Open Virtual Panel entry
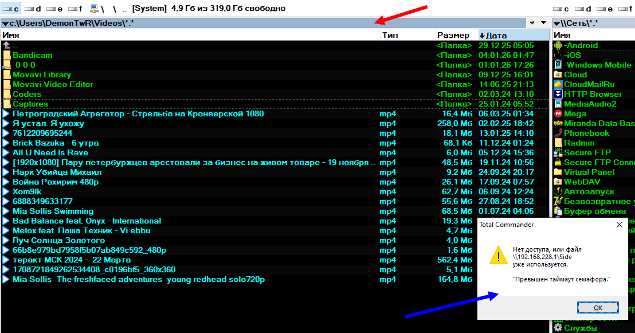The width and height of the screenshot is (635, 333). (589, 172)
